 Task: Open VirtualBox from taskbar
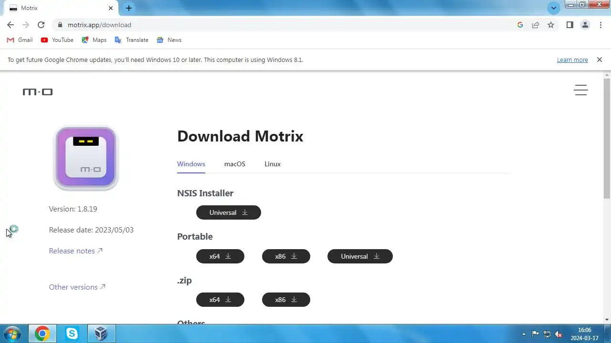tap(101, 334)
